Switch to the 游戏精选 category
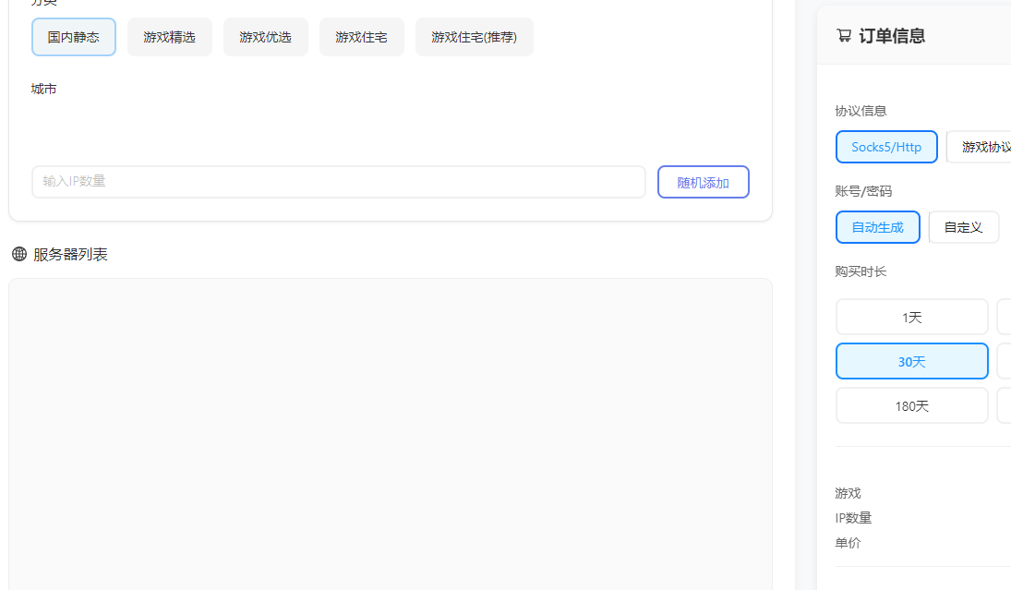 169,37
